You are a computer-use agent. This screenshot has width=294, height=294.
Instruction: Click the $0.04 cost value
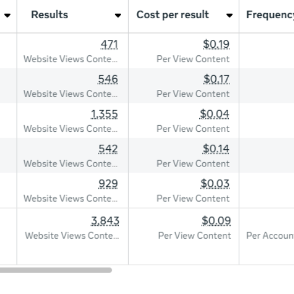point(215,114)
